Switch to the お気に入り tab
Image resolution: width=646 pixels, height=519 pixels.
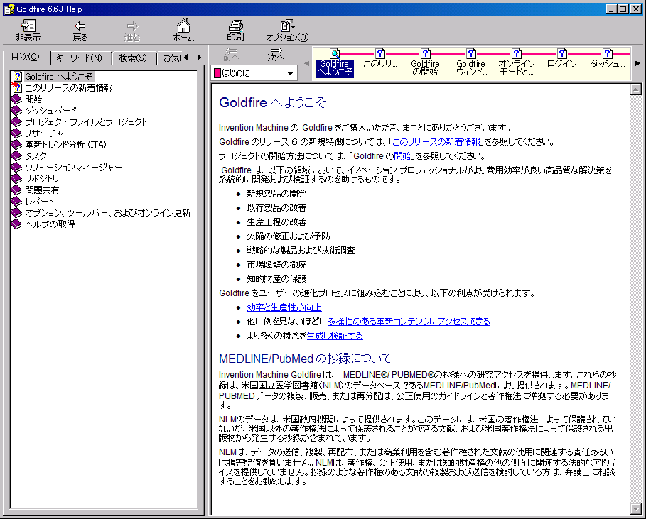click(172, 58)
